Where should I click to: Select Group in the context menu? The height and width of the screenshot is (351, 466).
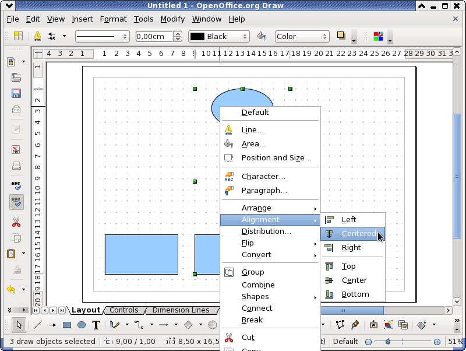[x=270, y=272]
